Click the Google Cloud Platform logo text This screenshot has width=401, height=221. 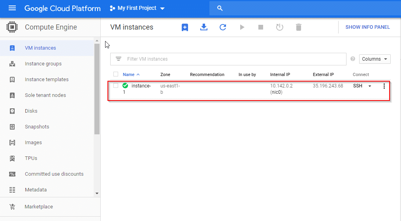coord(62,8)
